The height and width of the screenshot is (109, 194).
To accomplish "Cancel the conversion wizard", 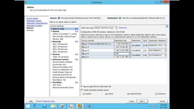I will click(x=162, y=101).
